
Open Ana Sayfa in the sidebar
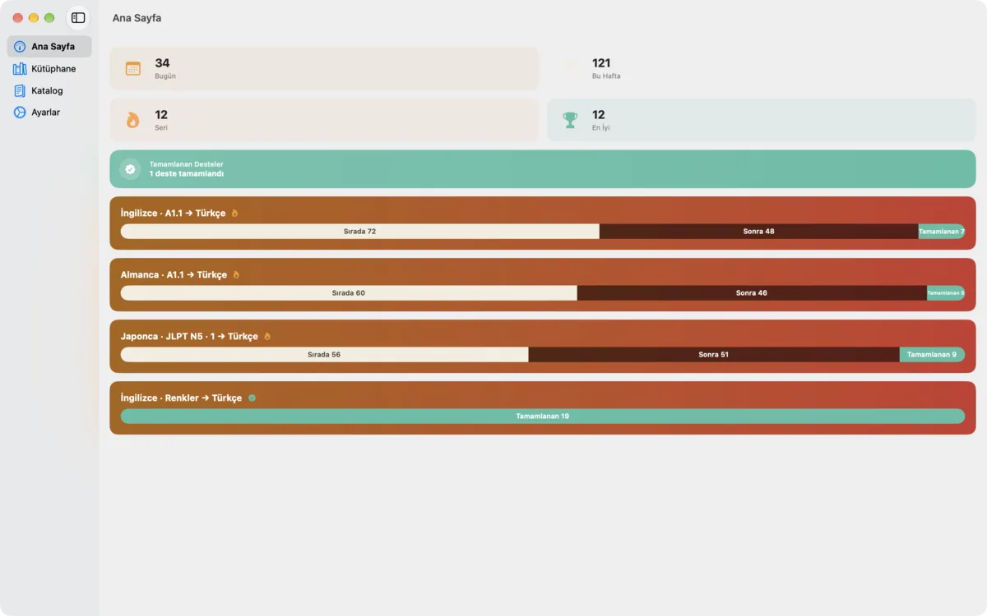point(49,47)
